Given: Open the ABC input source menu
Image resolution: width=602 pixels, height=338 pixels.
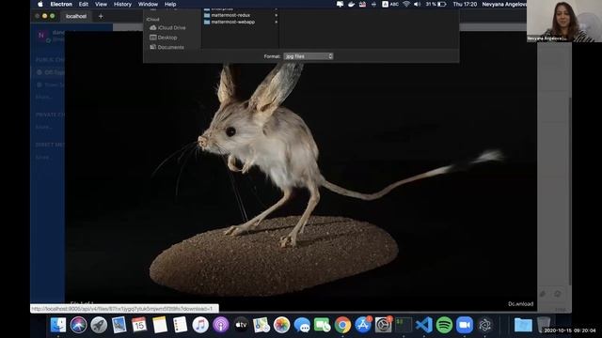Looking at the screenshot, I should click(389, 4).
